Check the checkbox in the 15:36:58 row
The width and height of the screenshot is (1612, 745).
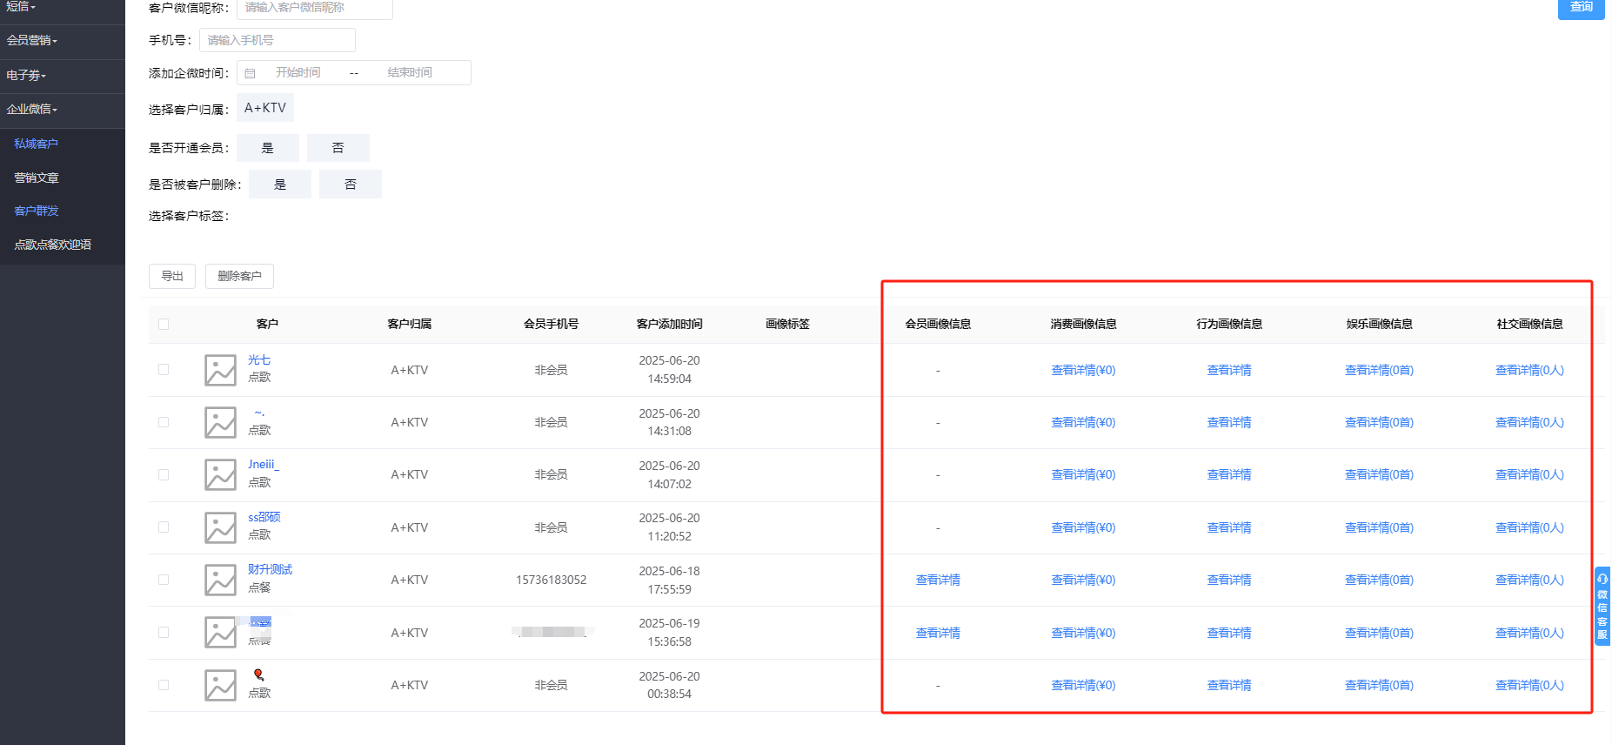click(164, 633)
